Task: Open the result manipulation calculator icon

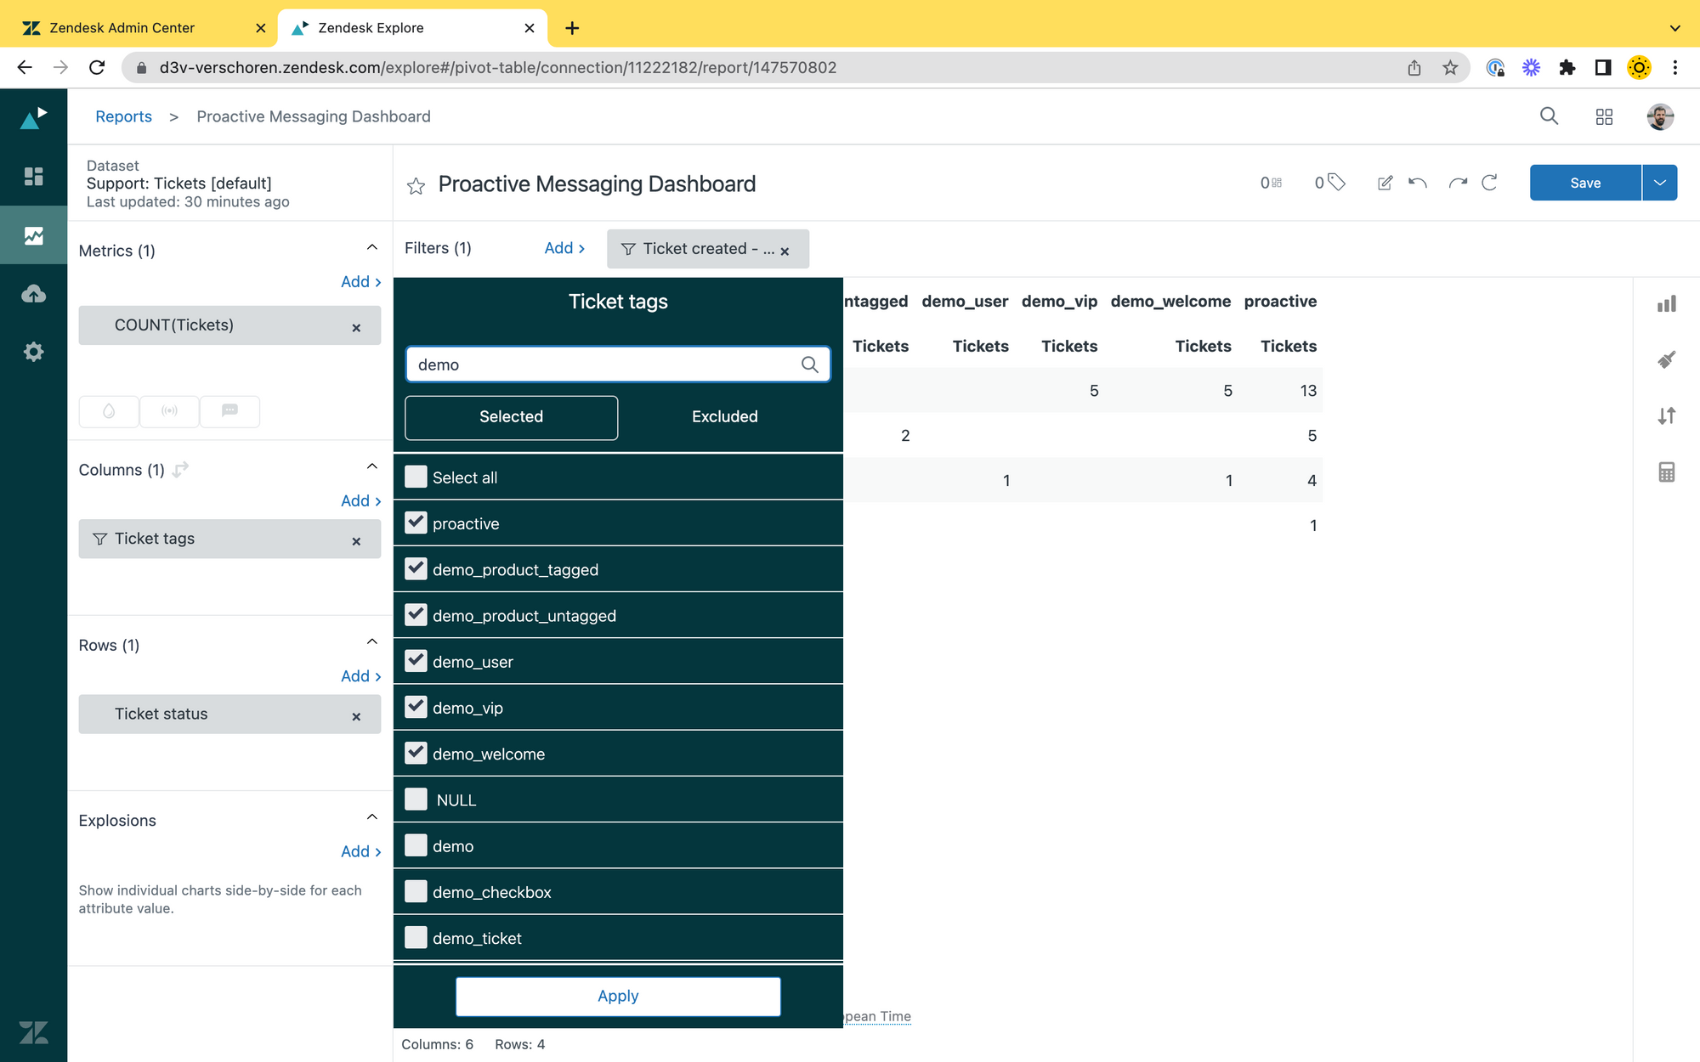Action: [x=1666, y=472]
